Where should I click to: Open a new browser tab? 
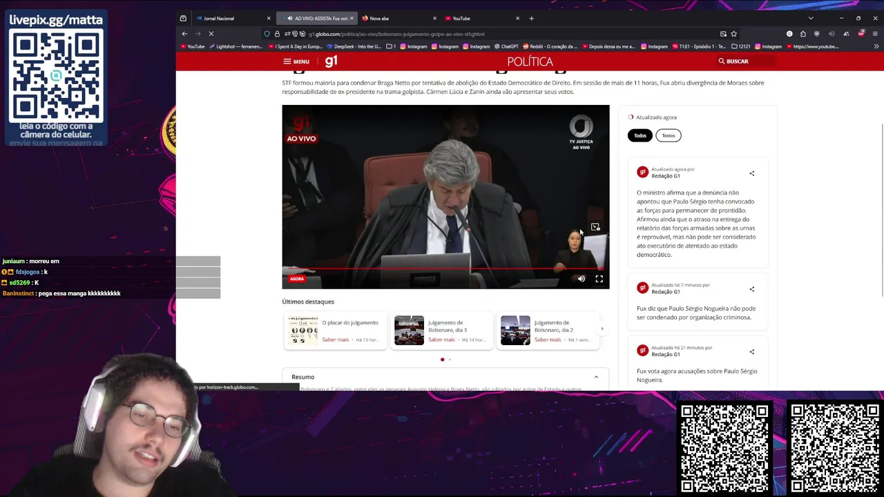click(531, 19)
